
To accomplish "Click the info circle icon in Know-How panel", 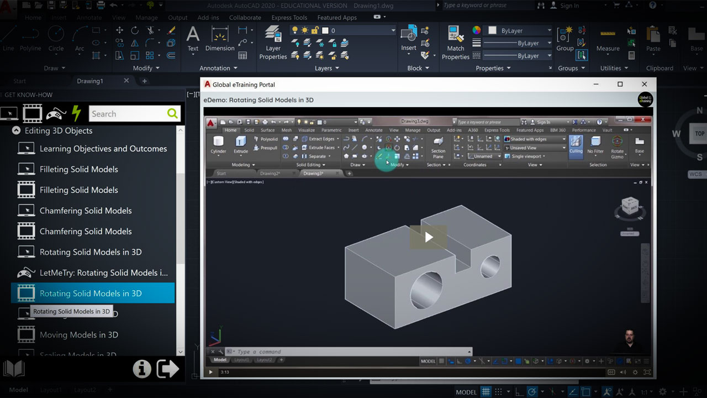I will pyautogui.click(x=142, y=369).
